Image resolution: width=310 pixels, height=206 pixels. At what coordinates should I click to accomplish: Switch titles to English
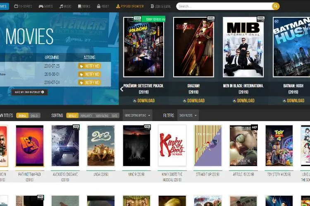coord(34,115)
